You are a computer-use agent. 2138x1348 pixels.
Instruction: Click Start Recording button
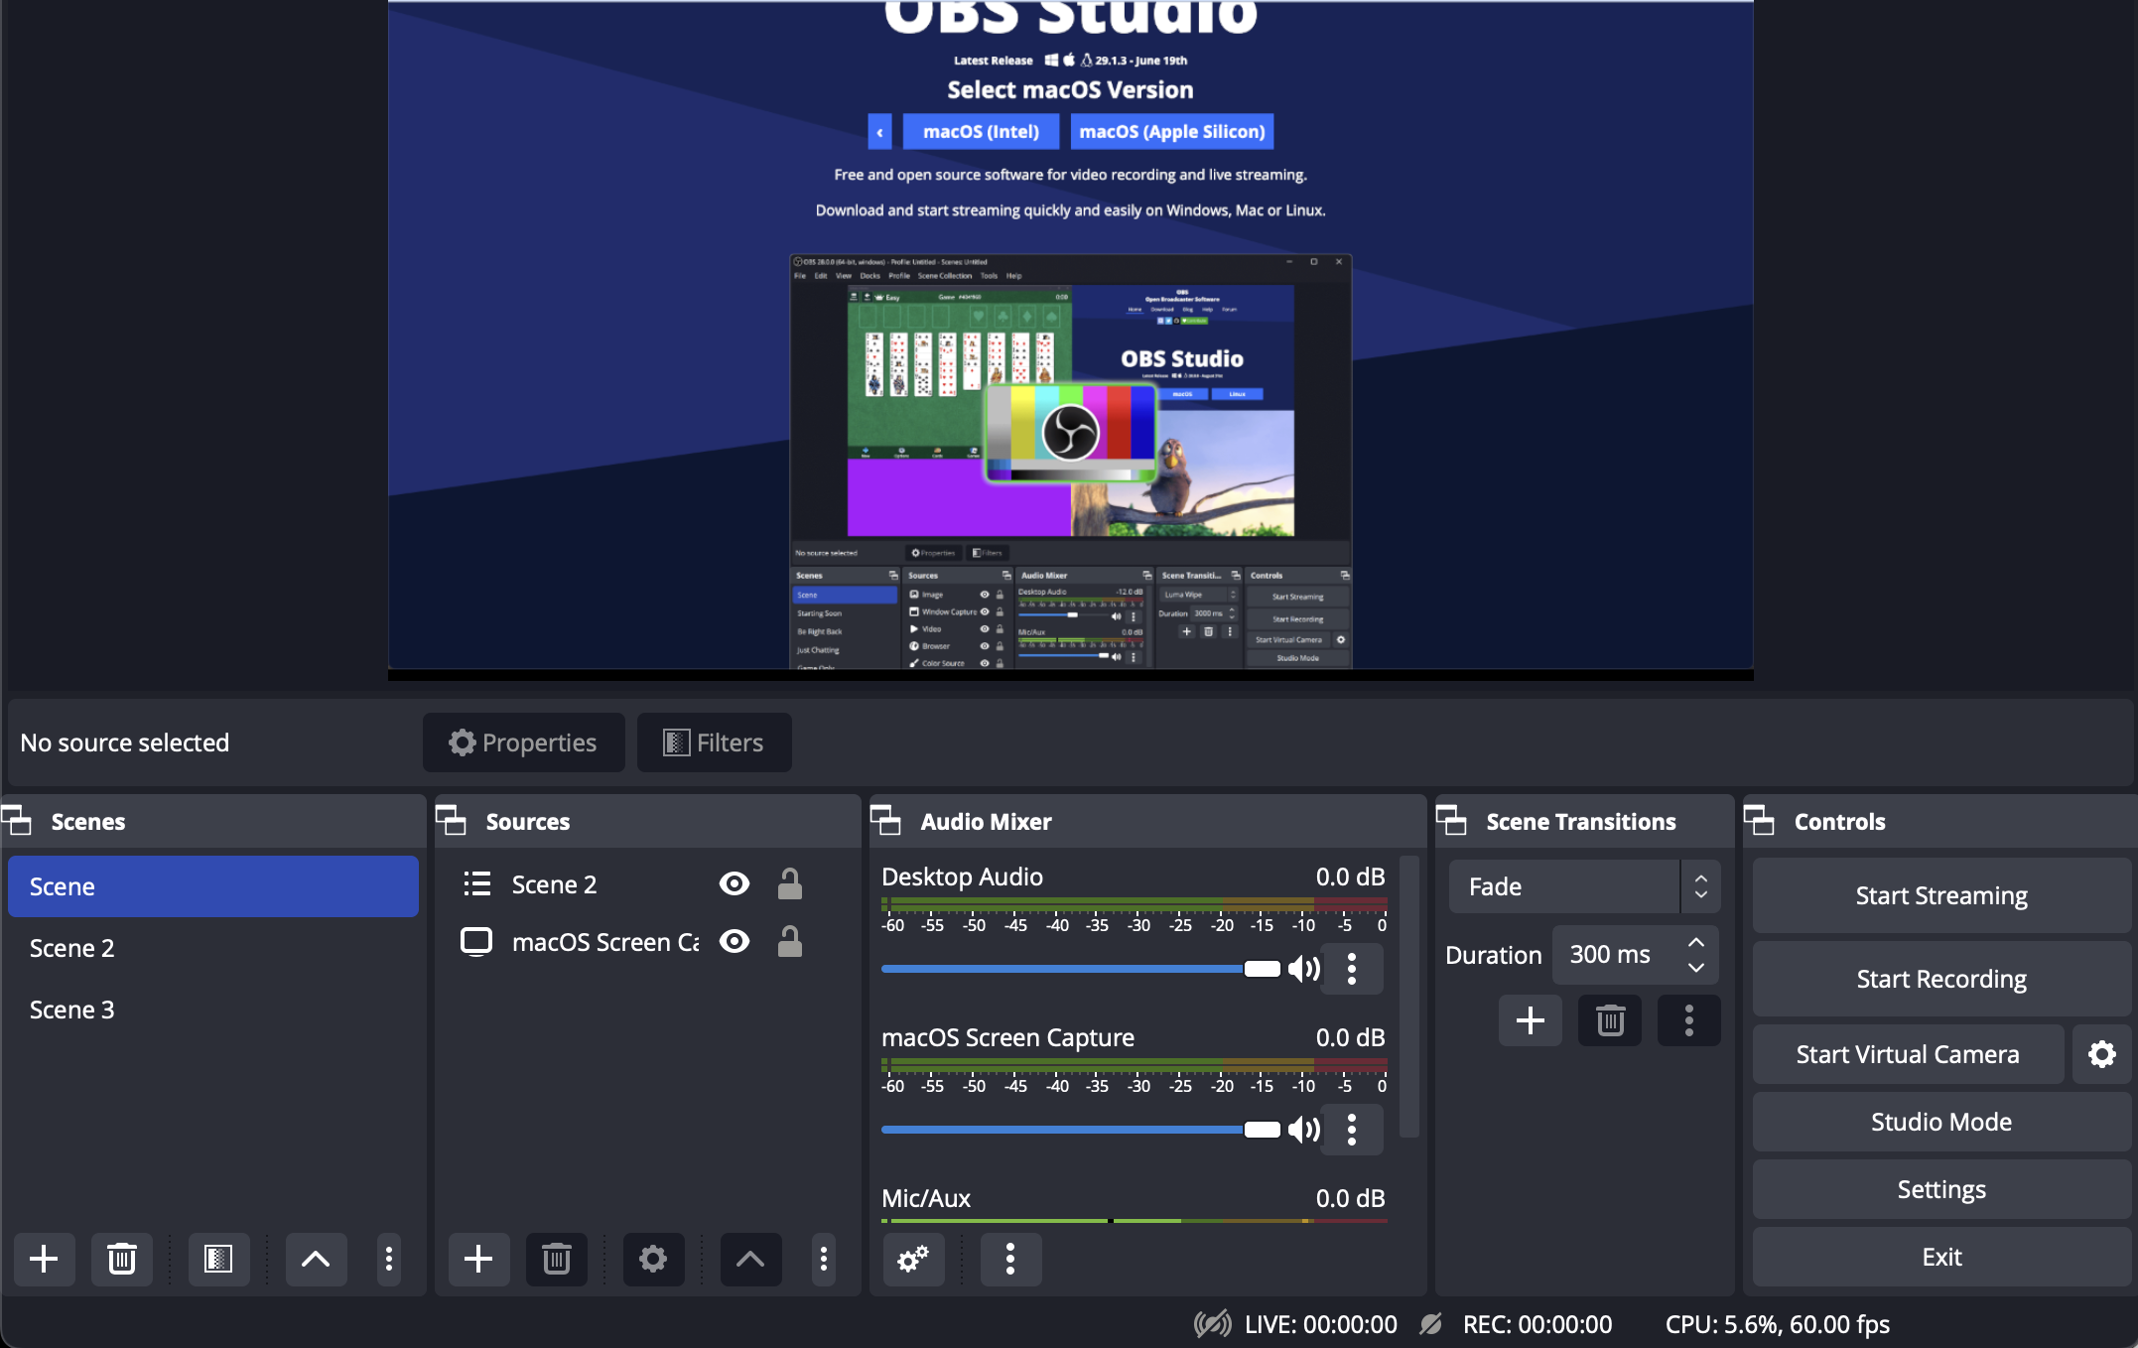(x=1940, y=979)
